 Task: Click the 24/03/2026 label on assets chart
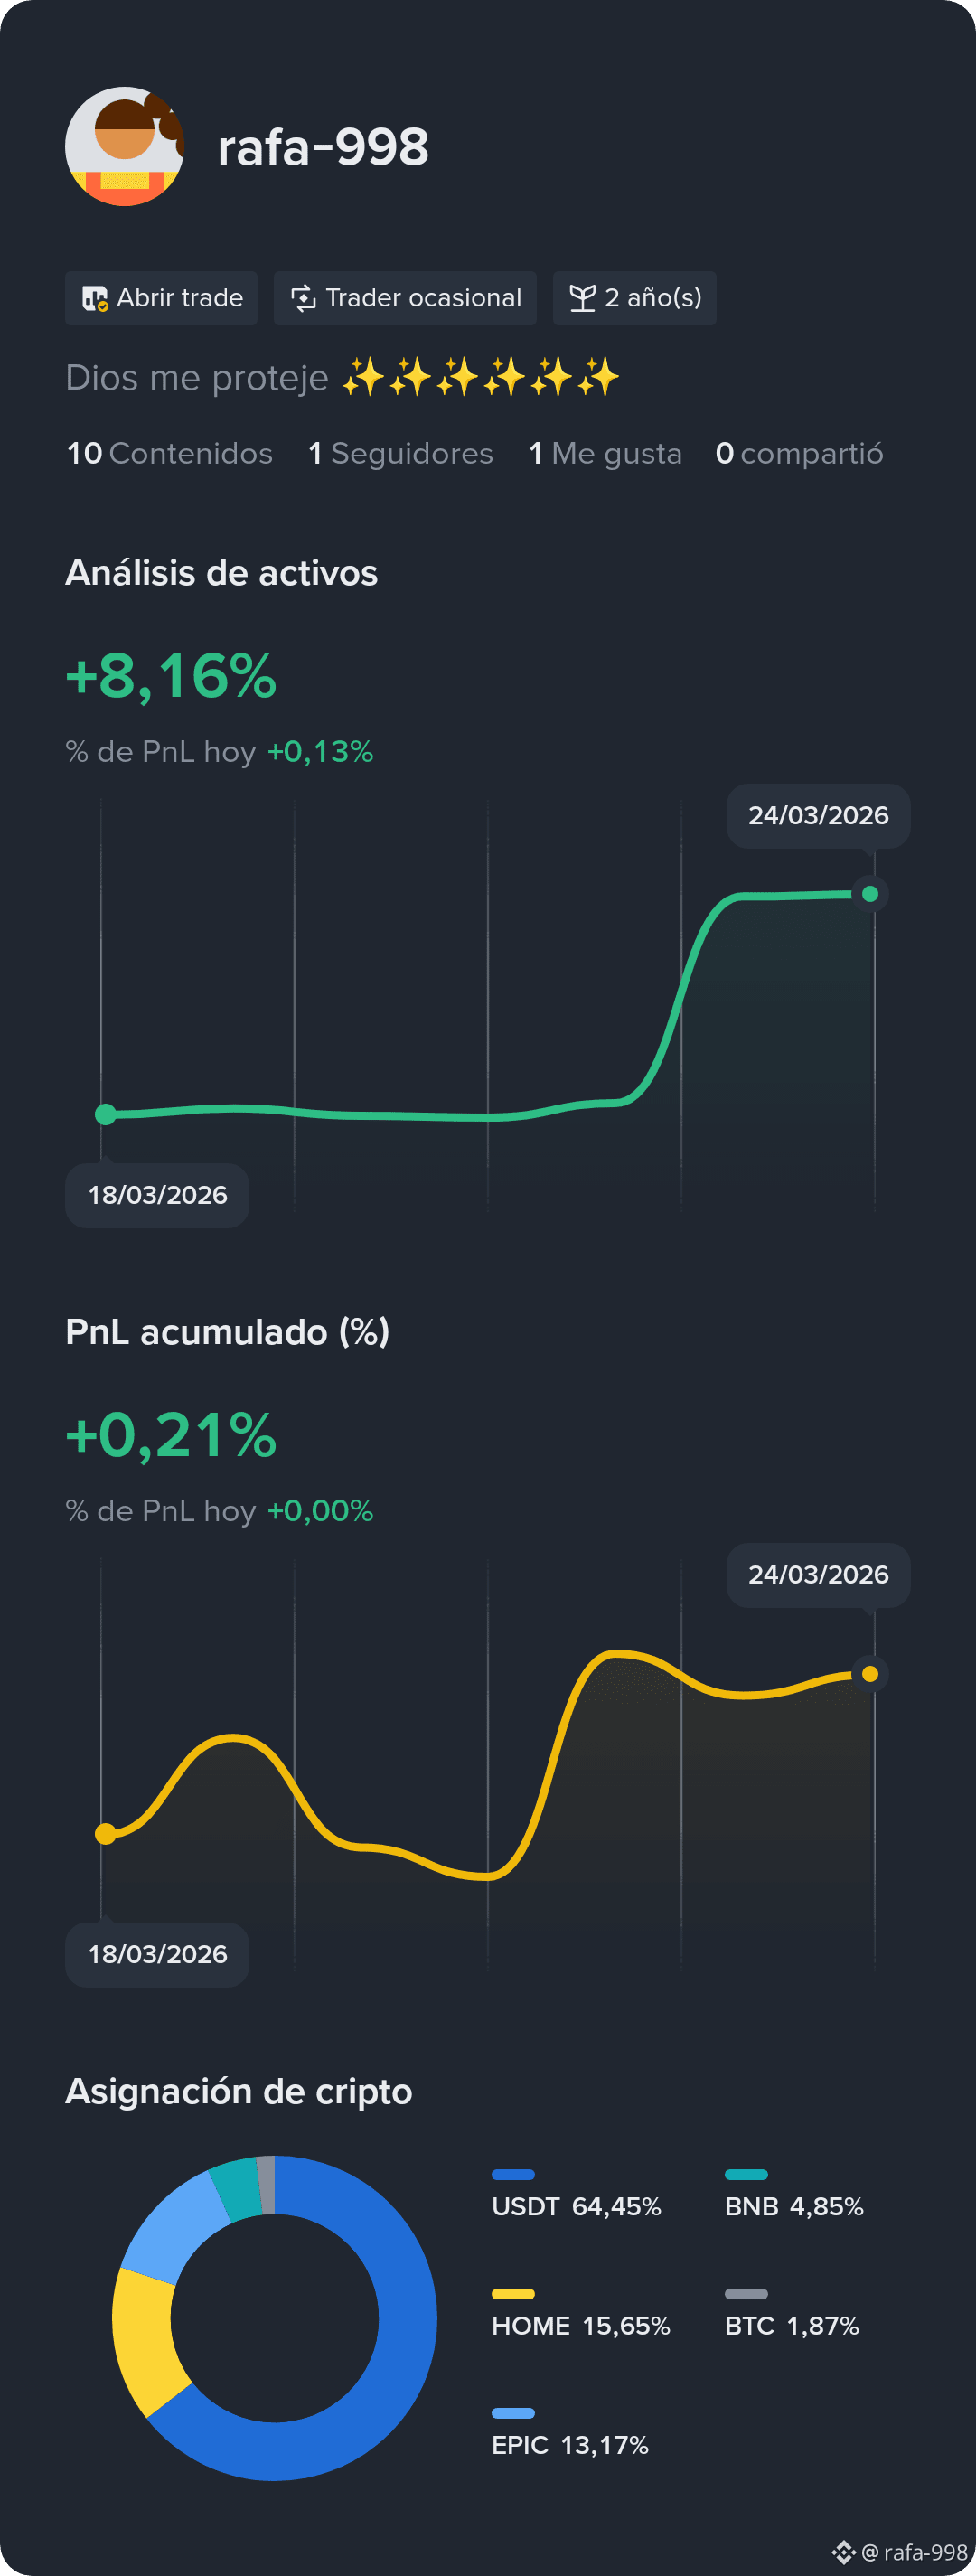pos(818,816)
